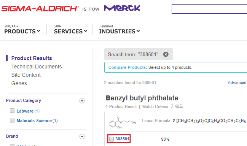Open the Materials Science category link
This screenshot has width=247, height=146.
click(34, 121)
